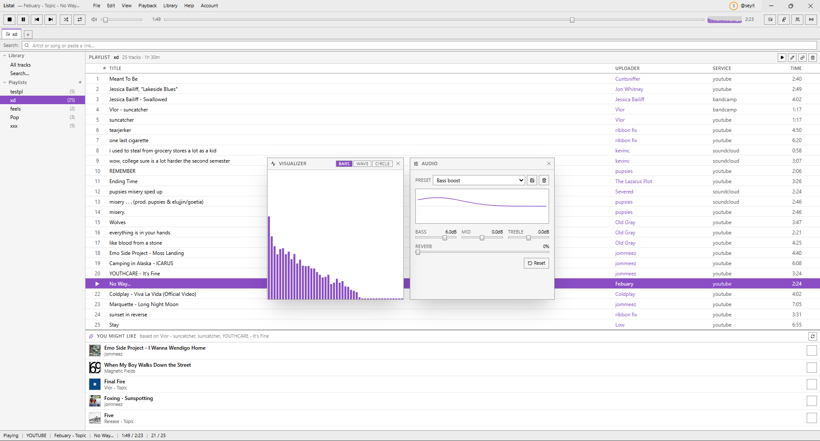Open lyrics with the microphone icon
Viewport: 820px width, 441px height.
click(784, 19)
